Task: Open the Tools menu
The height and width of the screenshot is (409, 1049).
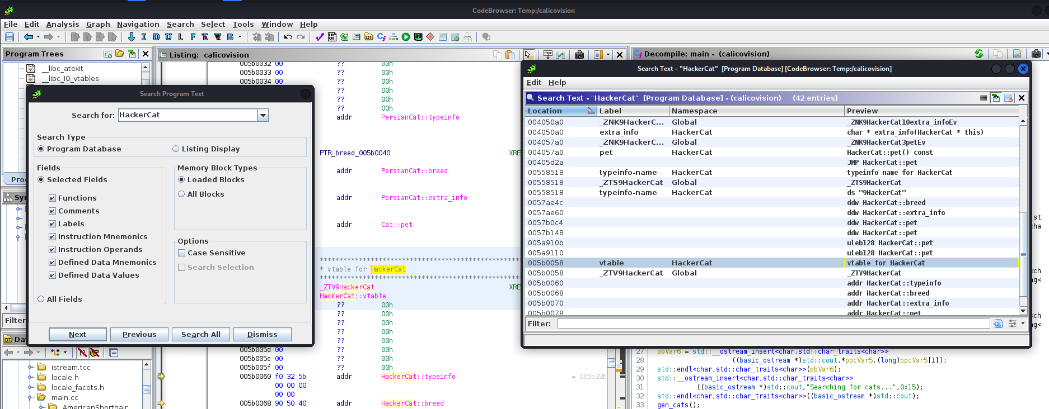Action: pyautogui.click(x=243, y=24)
